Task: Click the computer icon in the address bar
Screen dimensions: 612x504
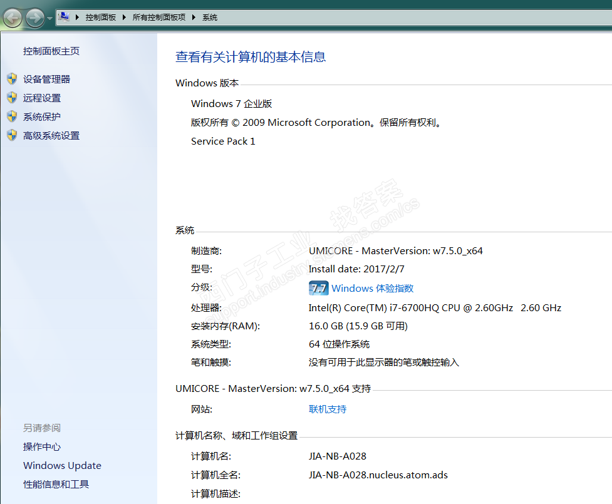Action: 64,17
